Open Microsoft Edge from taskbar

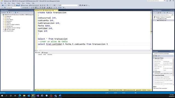[x=20, y=96]
